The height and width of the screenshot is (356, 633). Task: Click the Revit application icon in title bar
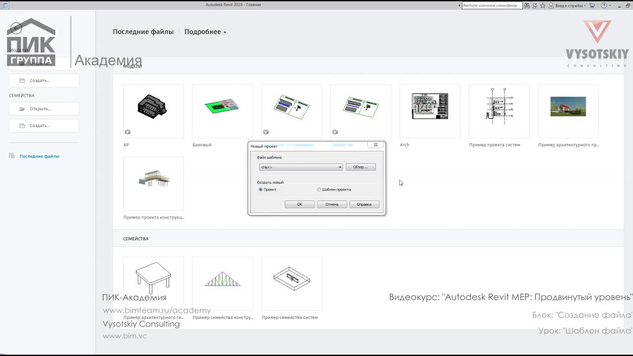[5, 5]
